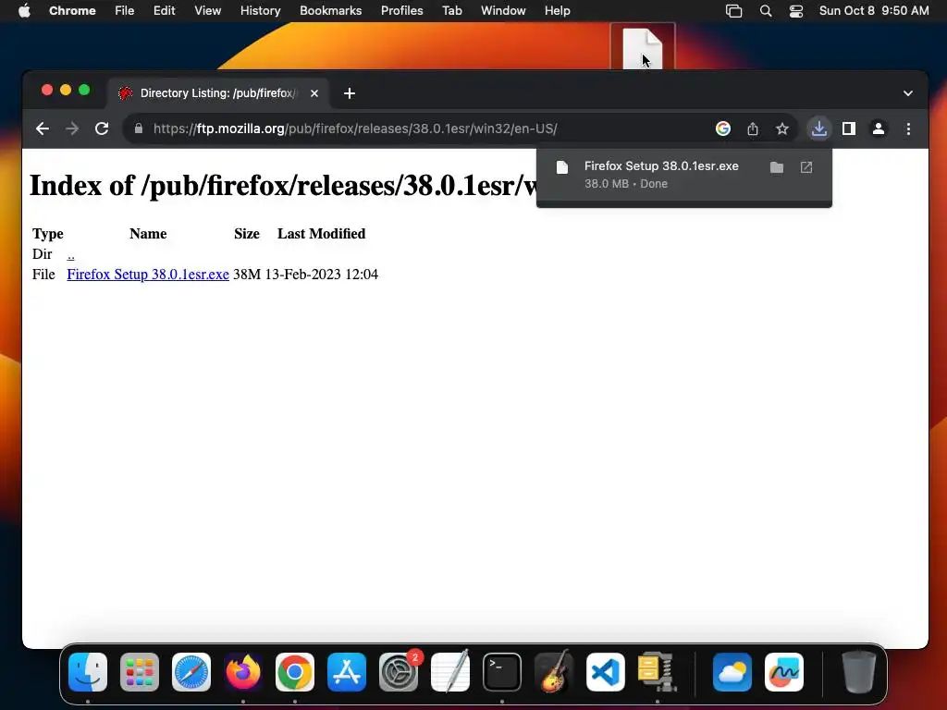
Task: Open the Google icon in address bar
Action: coord(723,129)
